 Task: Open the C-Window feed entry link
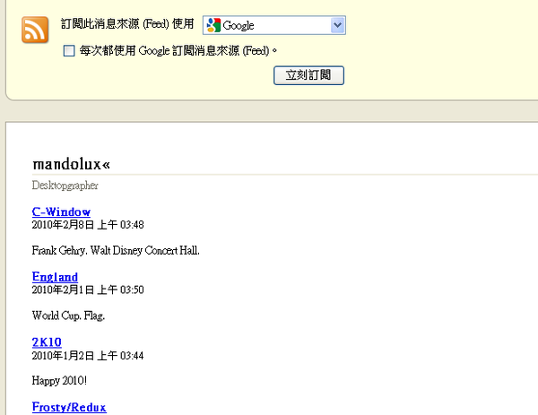point(61,212)
